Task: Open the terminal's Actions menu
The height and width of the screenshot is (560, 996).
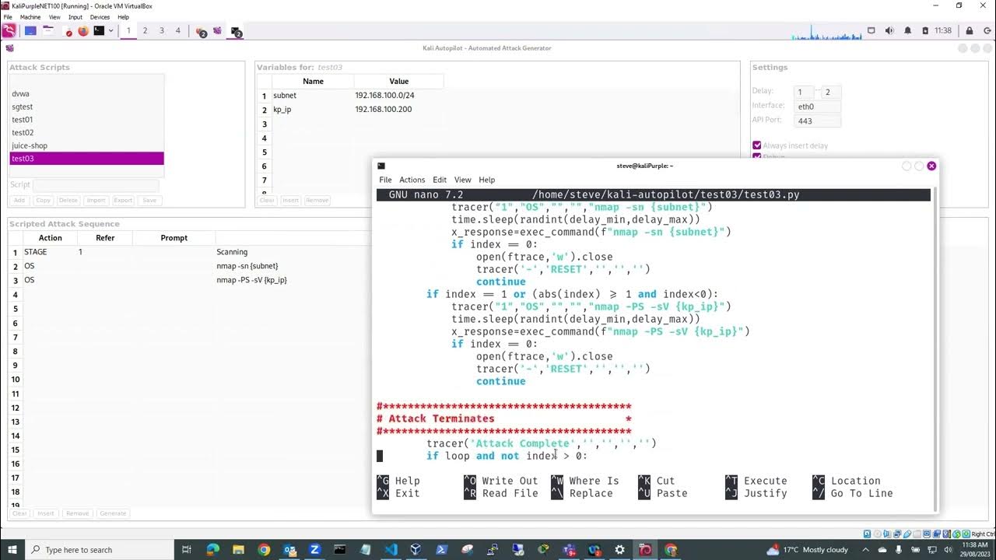Action: (x=412, y=180)
